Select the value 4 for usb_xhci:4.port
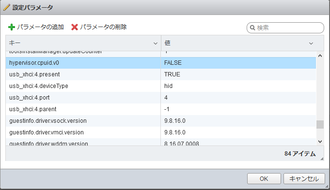 point(166,98)
